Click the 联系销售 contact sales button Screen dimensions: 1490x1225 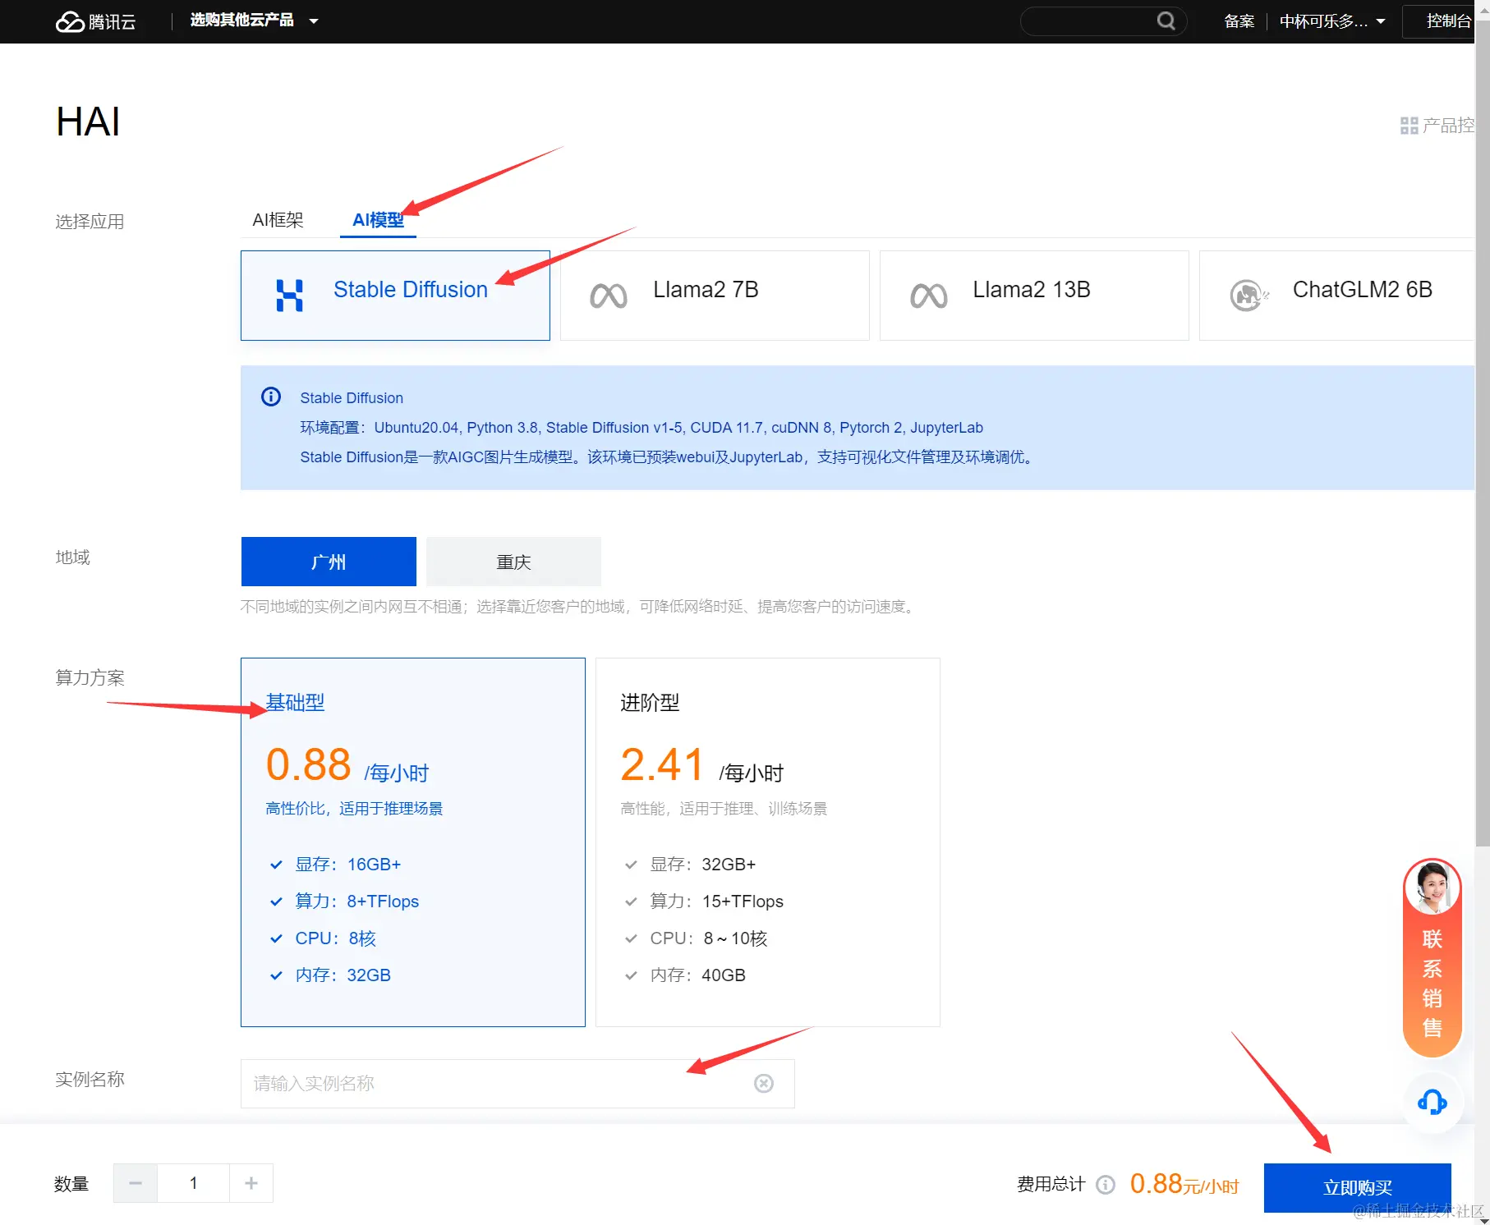click(x=1433, y=957)
